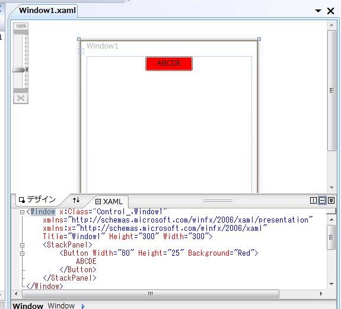Switch to the デザイン tab
341x309 pixels.
[x=37, y=199]
